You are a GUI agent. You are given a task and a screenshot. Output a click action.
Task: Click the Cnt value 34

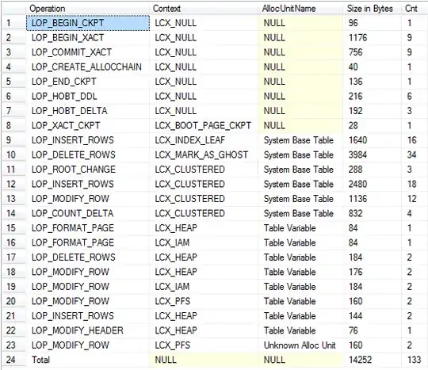click(x=411, y=154)
